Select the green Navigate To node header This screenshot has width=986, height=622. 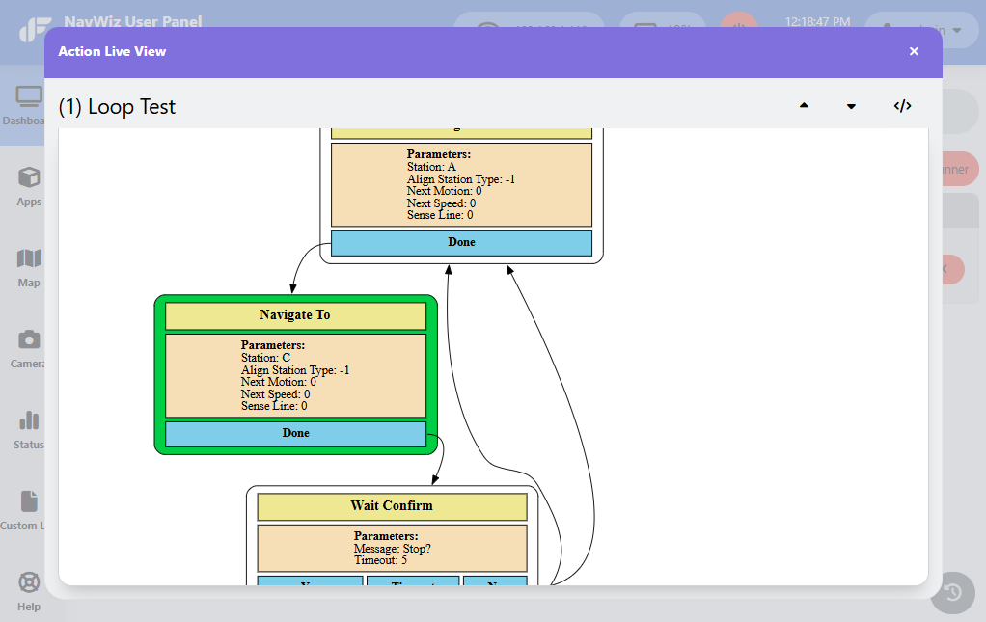(x=295, y=315)
